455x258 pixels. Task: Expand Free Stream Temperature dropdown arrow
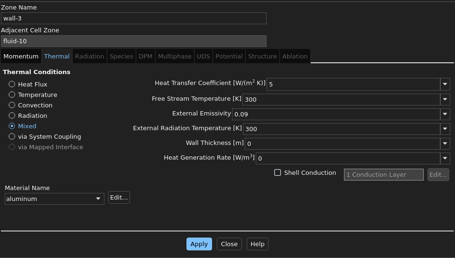(445, 99)
